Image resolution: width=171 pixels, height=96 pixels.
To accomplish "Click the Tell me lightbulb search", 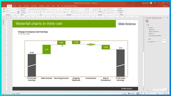I will (62, 6).
